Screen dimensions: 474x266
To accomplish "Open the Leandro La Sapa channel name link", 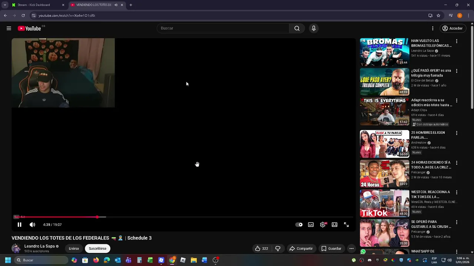I will coord(40,246).
